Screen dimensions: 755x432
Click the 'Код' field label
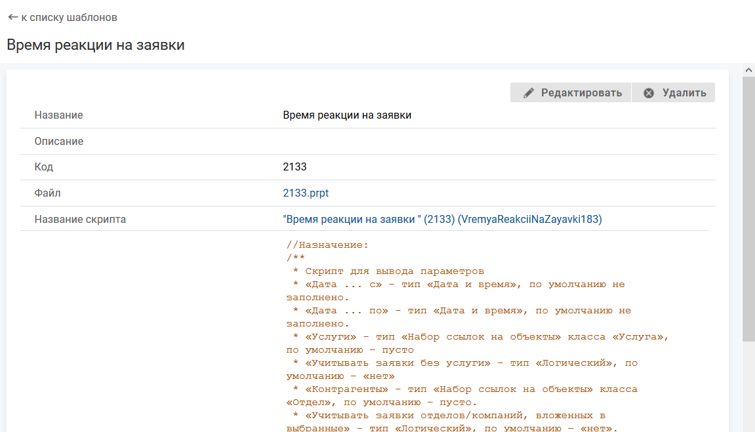click(x=44, y=167)
